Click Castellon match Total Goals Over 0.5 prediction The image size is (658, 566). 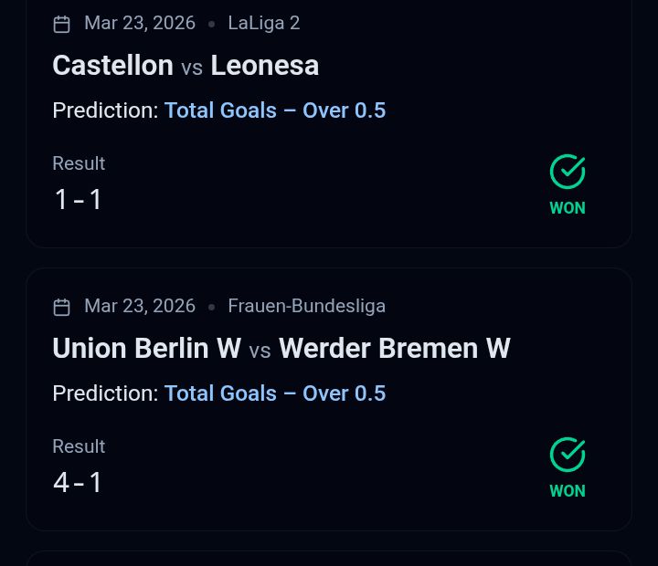274,110
